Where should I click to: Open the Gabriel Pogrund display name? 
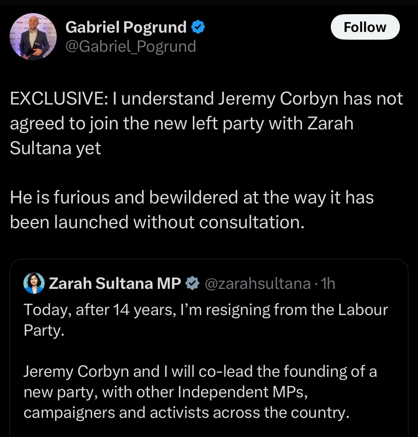pos(126,27)
